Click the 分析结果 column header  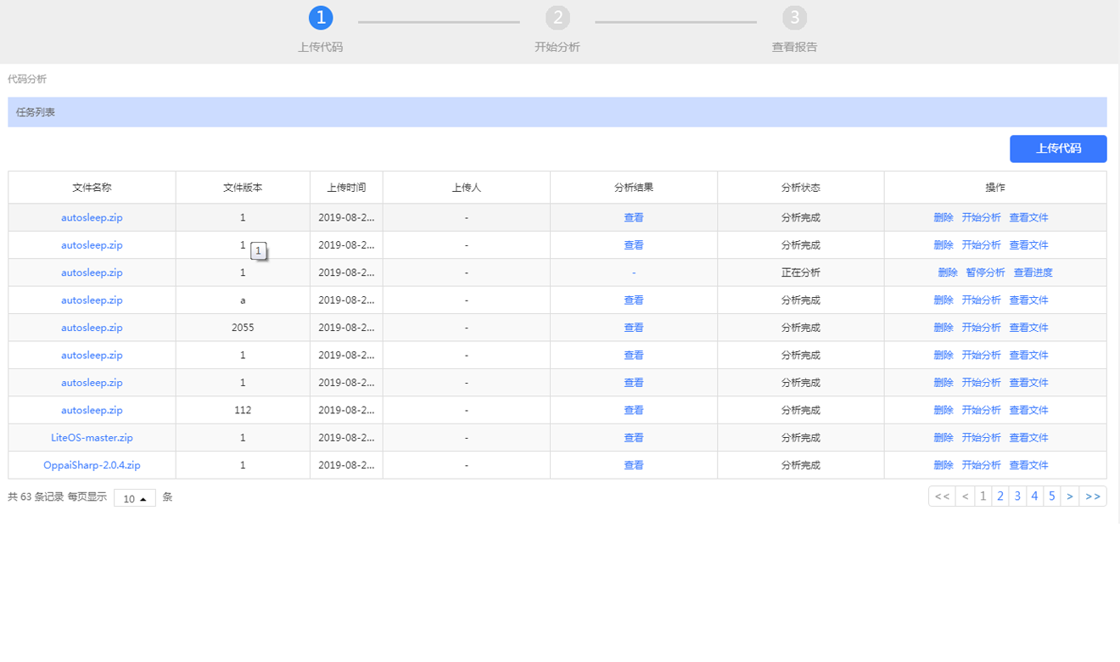(634, 188)
